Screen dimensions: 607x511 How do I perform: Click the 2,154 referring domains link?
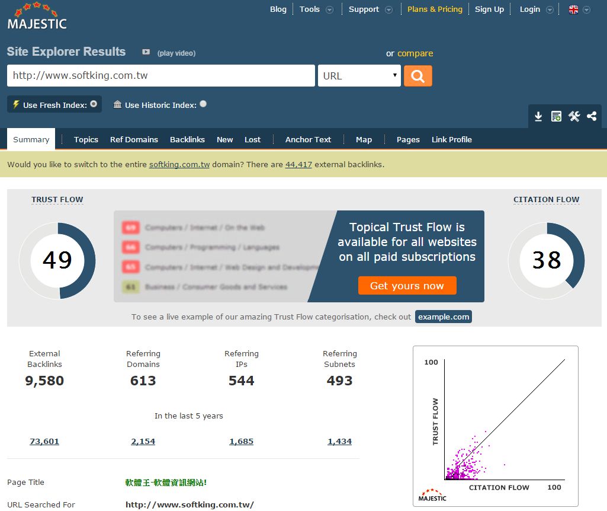point(143,441)
